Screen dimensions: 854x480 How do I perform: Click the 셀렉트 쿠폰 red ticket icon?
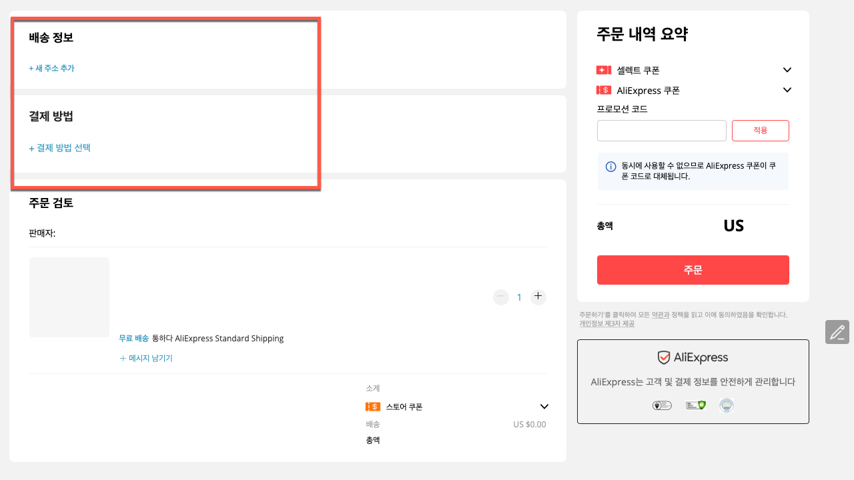(604, 70)
